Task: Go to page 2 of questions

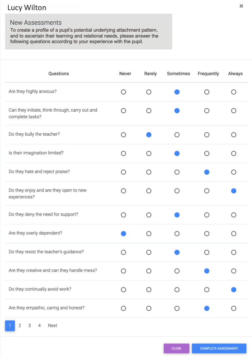Action: click(20, 326)
